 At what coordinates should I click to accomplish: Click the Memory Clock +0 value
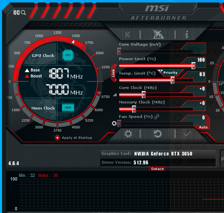[202, 103]
